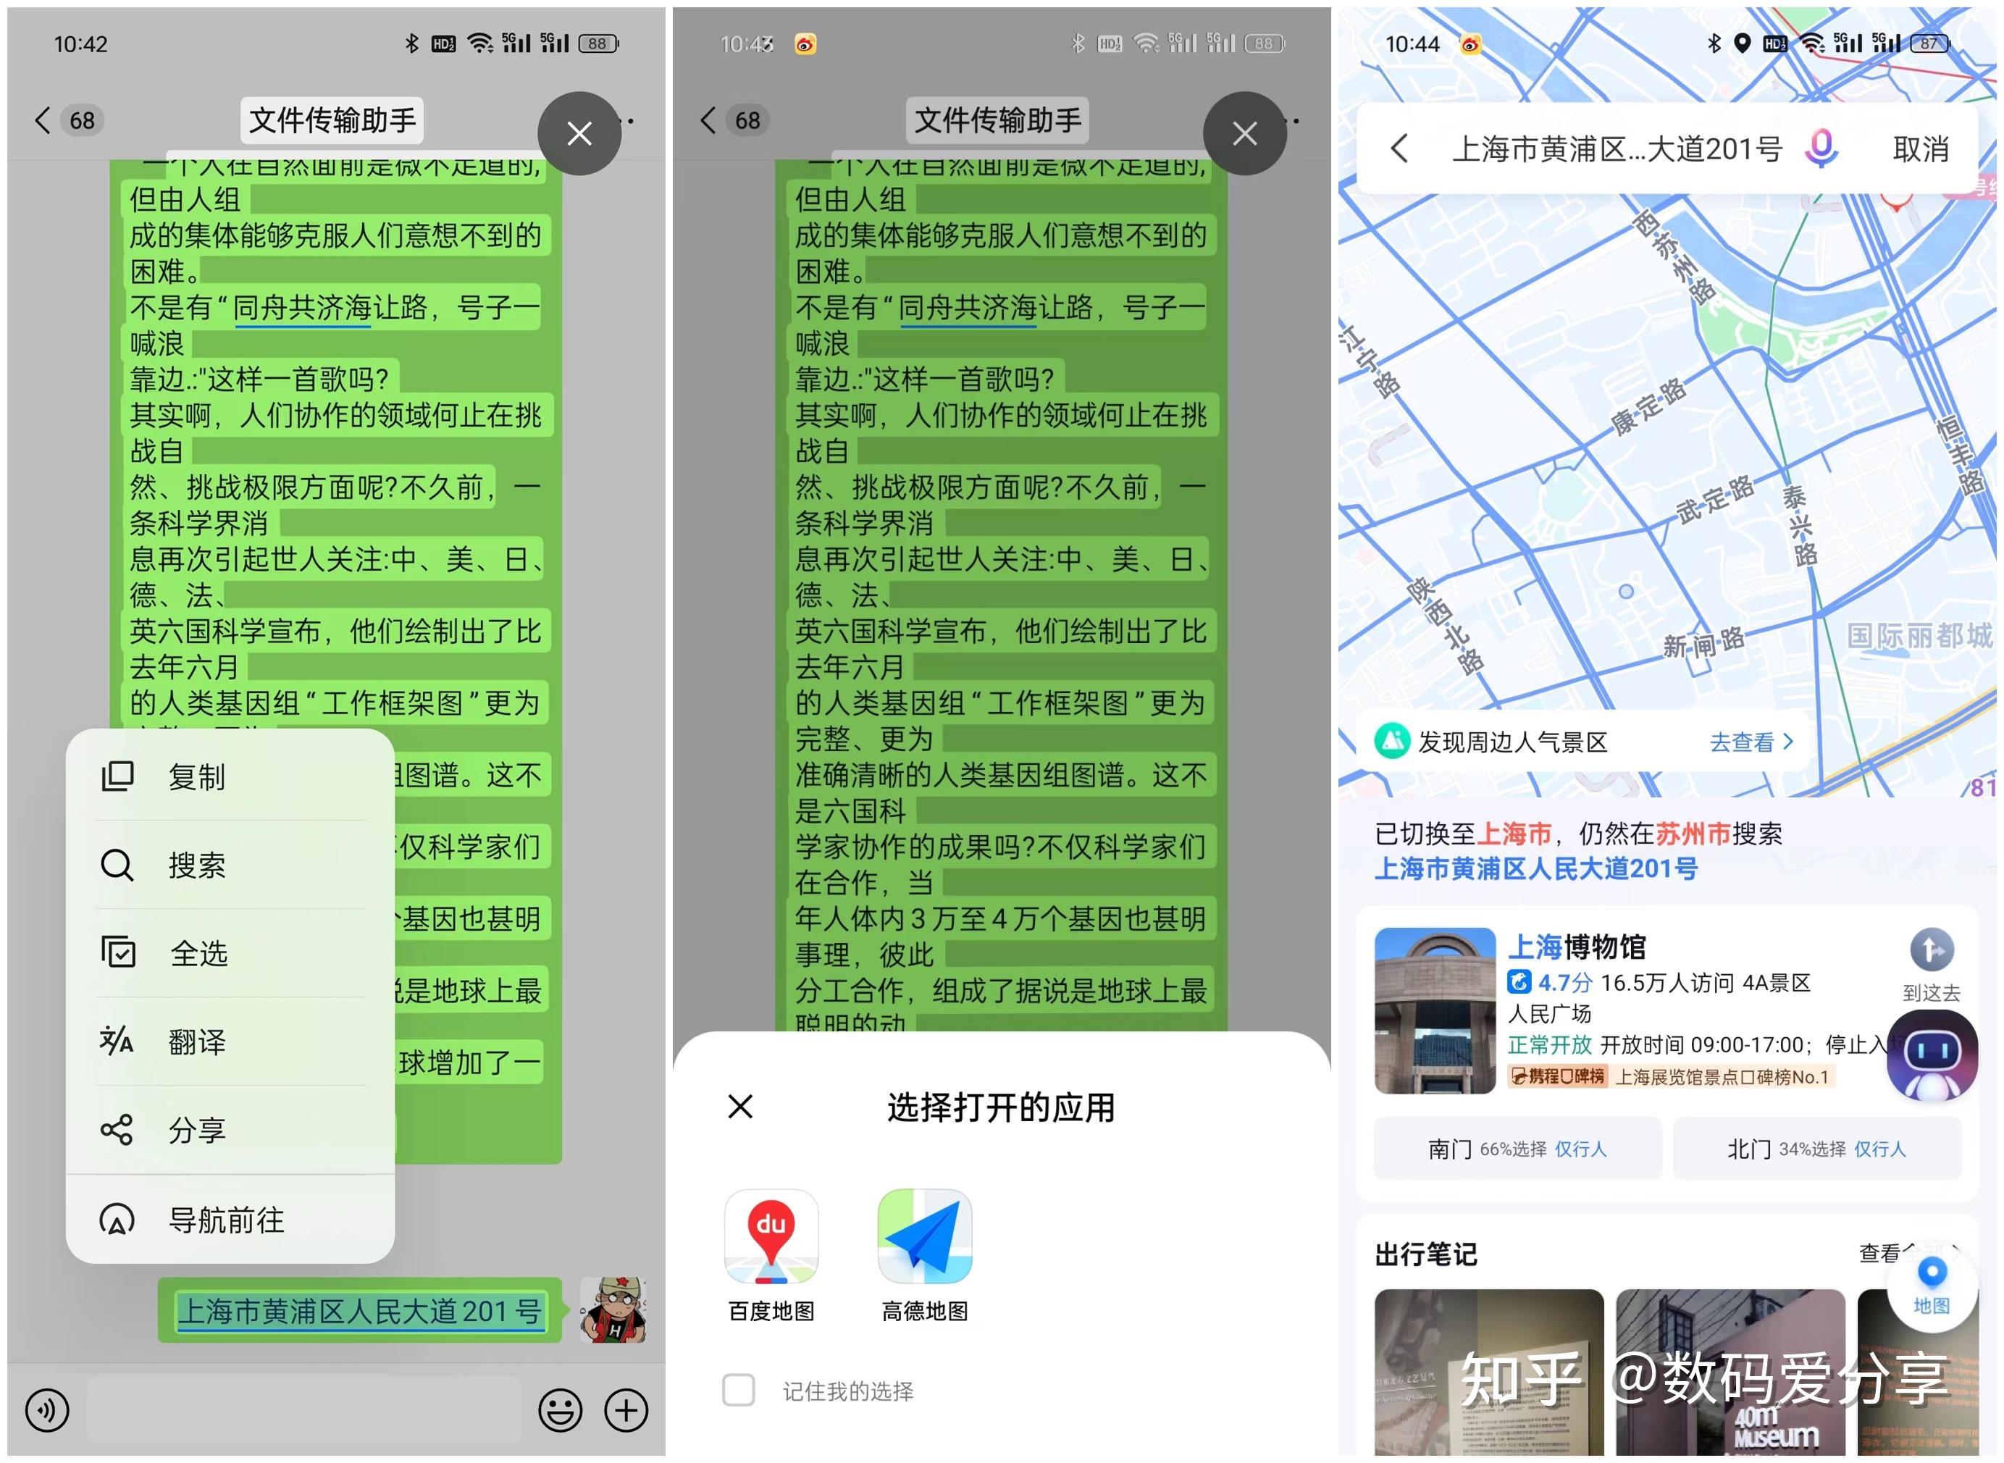Tap 去查看 chevron for nearby attractions
Image resolution: width=2004 pixels, height=1463 pixels.
point(1748,741)
